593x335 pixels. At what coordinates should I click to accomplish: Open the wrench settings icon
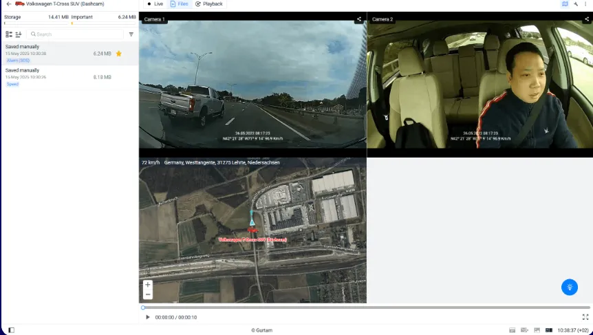click(x=576, y=3)
